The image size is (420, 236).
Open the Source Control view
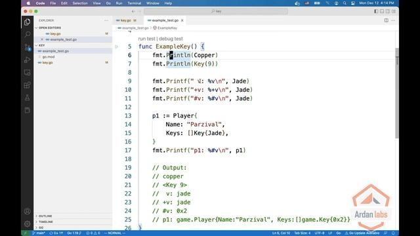point(27,47)
